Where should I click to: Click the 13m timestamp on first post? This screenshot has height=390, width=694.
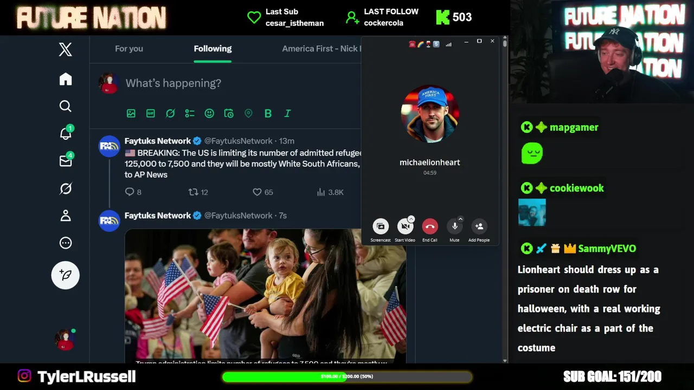[286, 141]
